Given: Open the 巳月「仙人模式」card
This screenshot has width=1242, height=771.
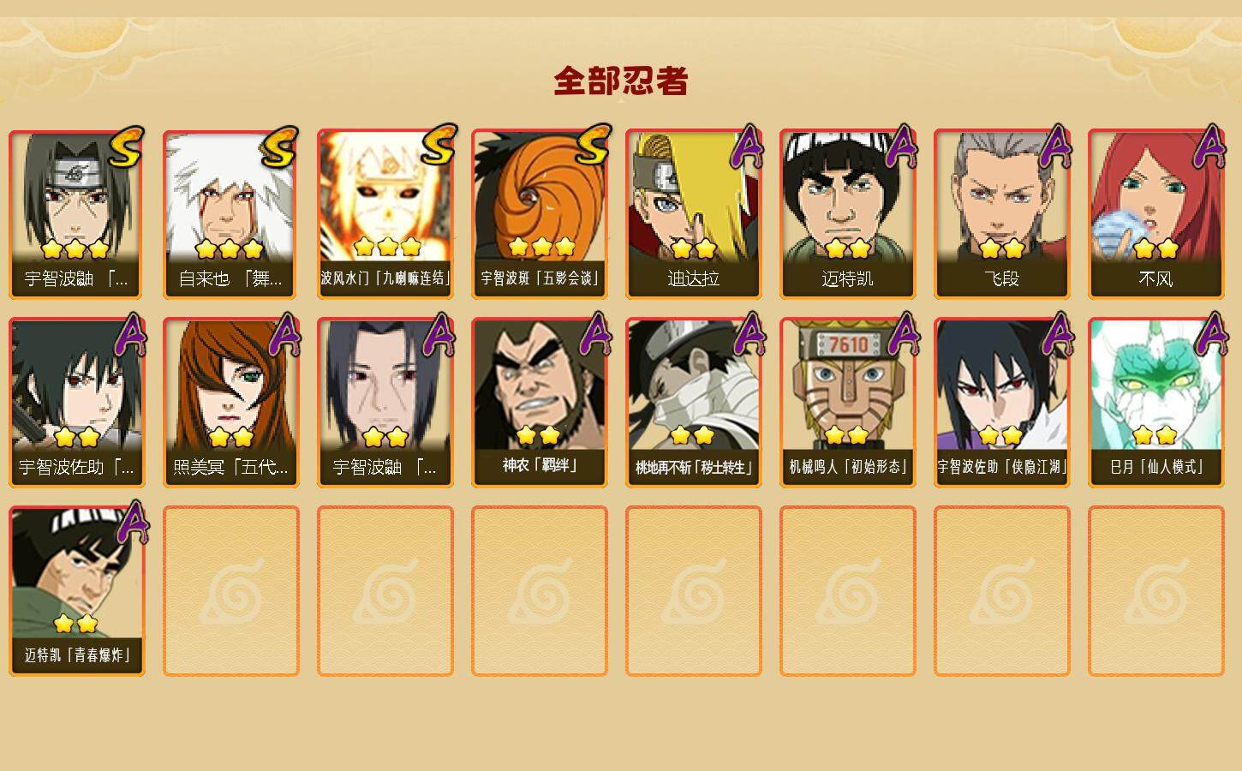Looking at the screenshot, I should pyautogui.click(x=1156, y=403).
